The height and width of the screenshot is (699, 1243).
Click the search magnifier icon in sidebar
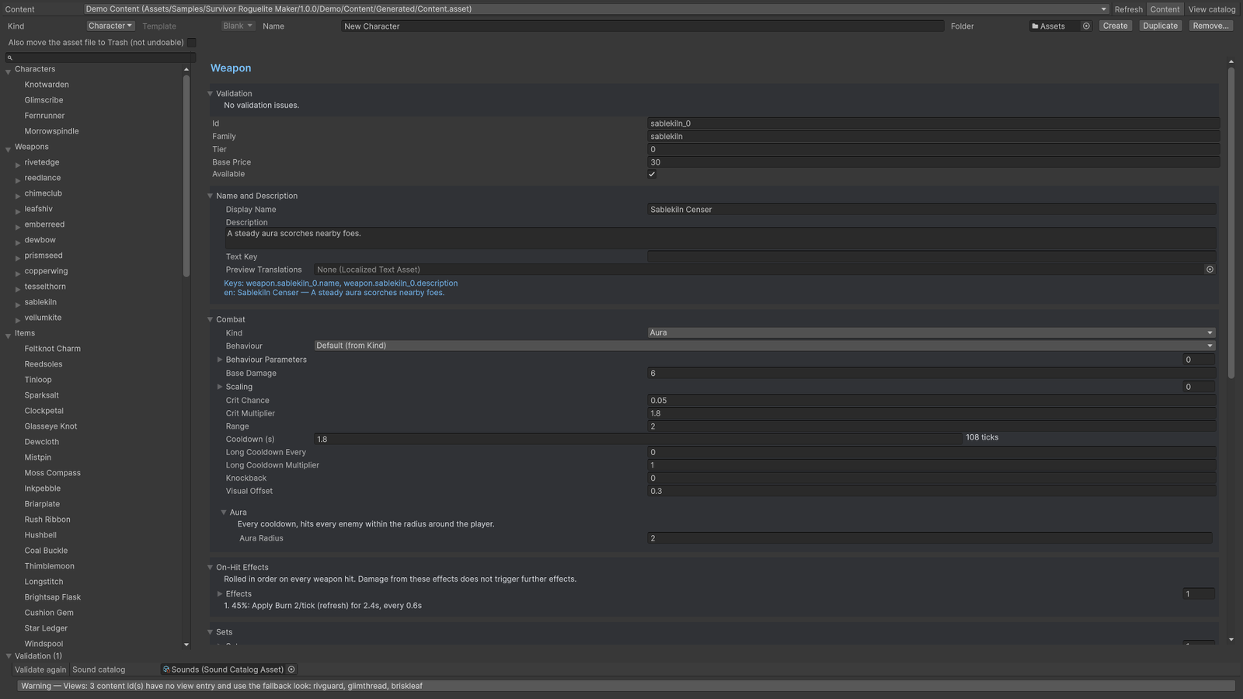10,57
